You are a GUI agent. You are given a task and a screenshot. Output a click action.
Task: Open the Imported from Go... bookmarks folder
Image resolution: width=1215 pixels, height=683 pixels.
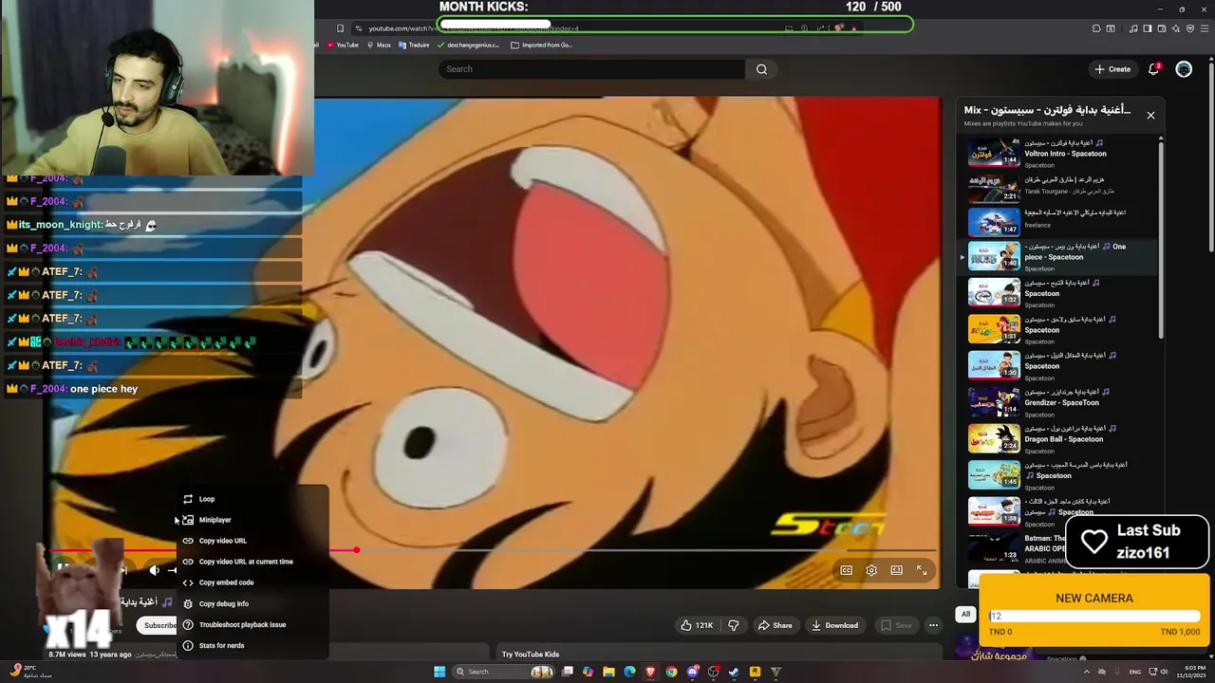pyautogui.click(x=542, y=45)
